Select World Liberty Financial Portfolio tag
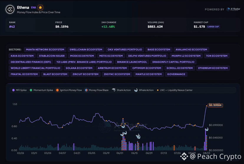 [x=35, y=68]
